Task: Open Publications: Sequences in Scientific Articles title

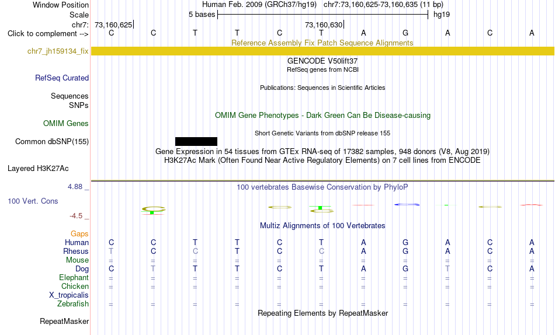Action: [322, 88]
